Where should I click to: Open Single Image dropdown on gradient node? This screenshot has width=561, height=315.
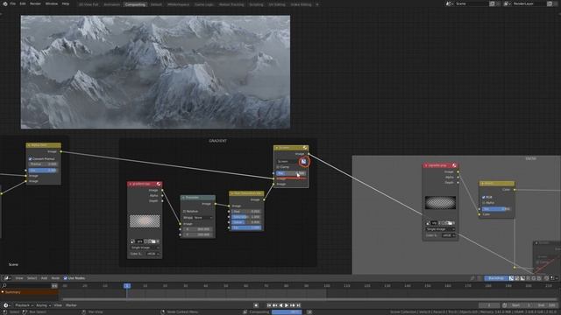pyautogui.click(x=145, y=248)
